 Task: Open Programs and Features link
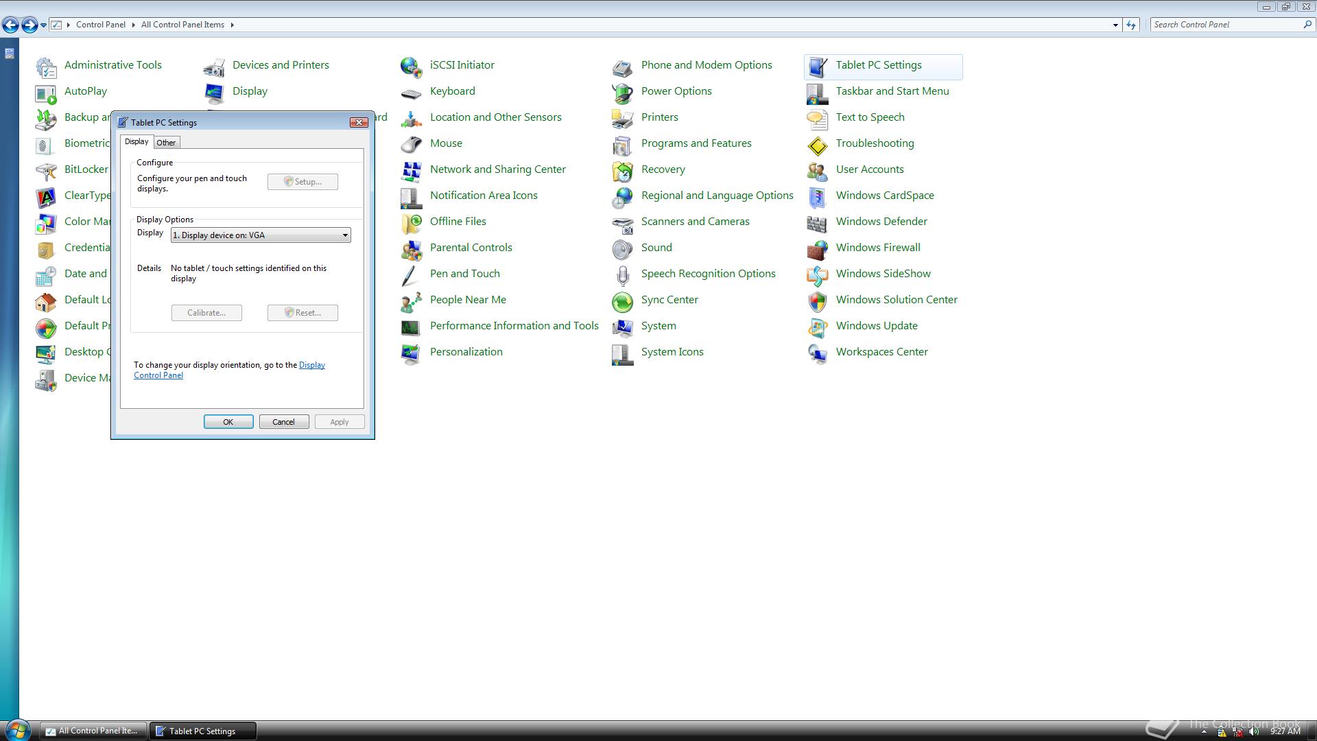[x=696, y=143]
